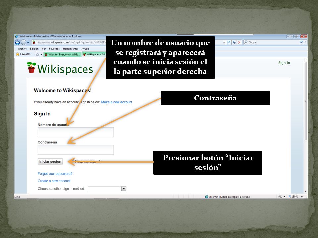Click the security lock icon in status bar

click(280, 196)
